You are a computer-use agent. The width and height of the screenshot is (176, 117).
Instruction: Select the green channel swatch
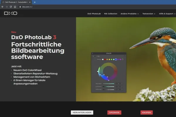[x=111, y=59]
